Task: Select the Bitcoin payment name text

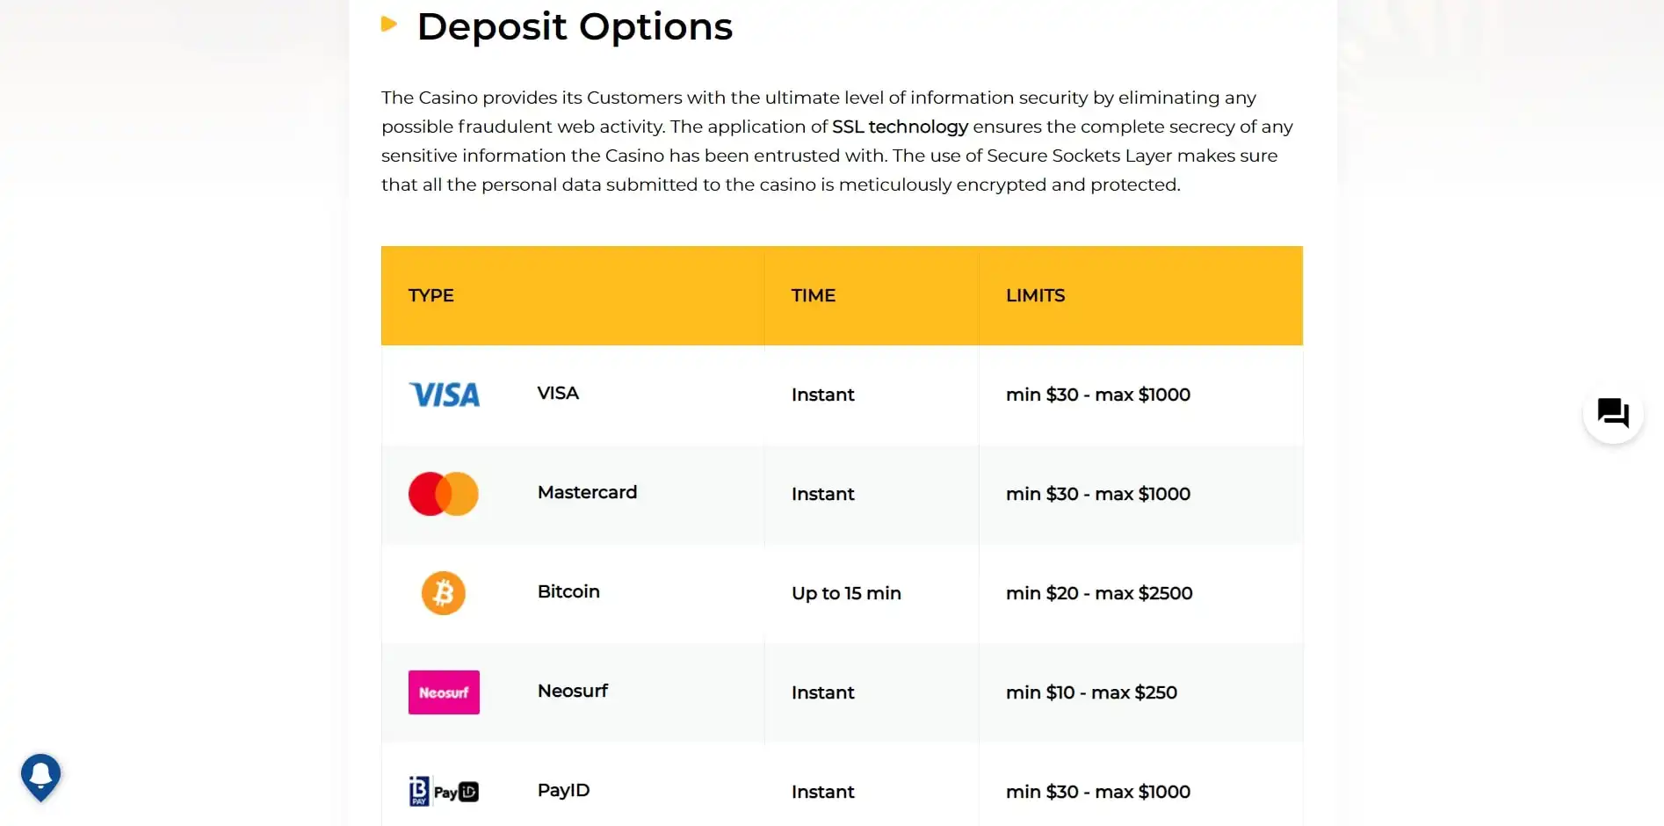Action: [x=568, y=592]
